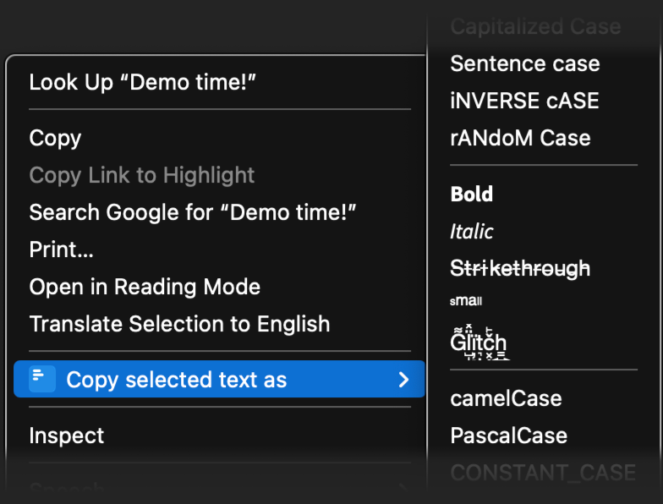Image resolution: width=663 pixels, height=504 pixels.
Task: Choose CONSTANT_CASE at the submenu bottom
Action: coord(542,473)
